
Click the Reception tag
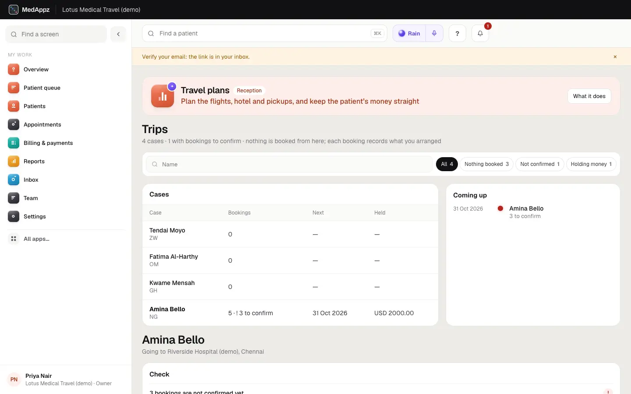coord(249,91)
